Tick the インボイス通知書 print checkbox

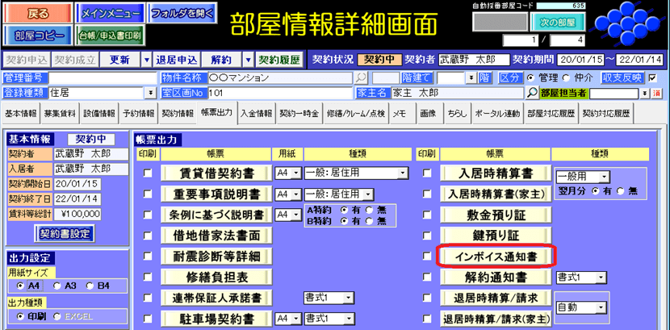pyautogui.click(x=425, y=257)
